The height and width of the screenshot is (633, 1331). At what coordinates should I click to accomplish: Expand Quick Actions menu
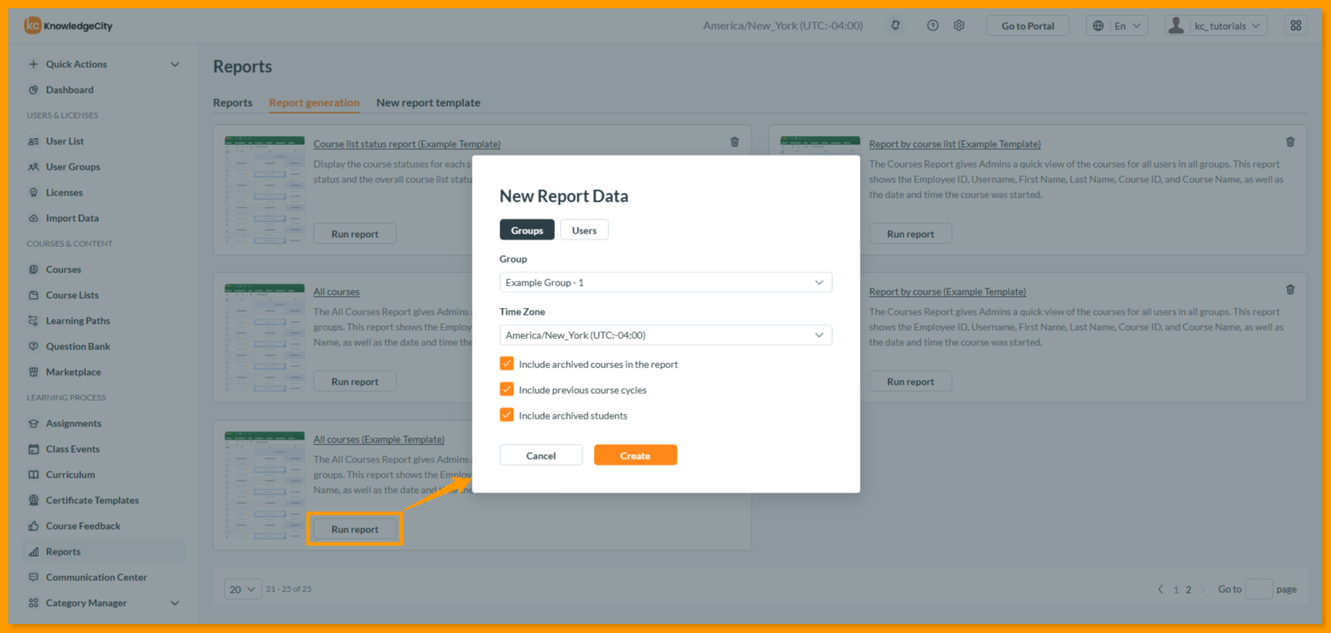[103, 64]
